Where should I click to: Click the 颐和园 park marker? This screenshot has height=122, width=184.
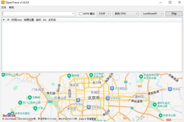(x=69, y=75)
